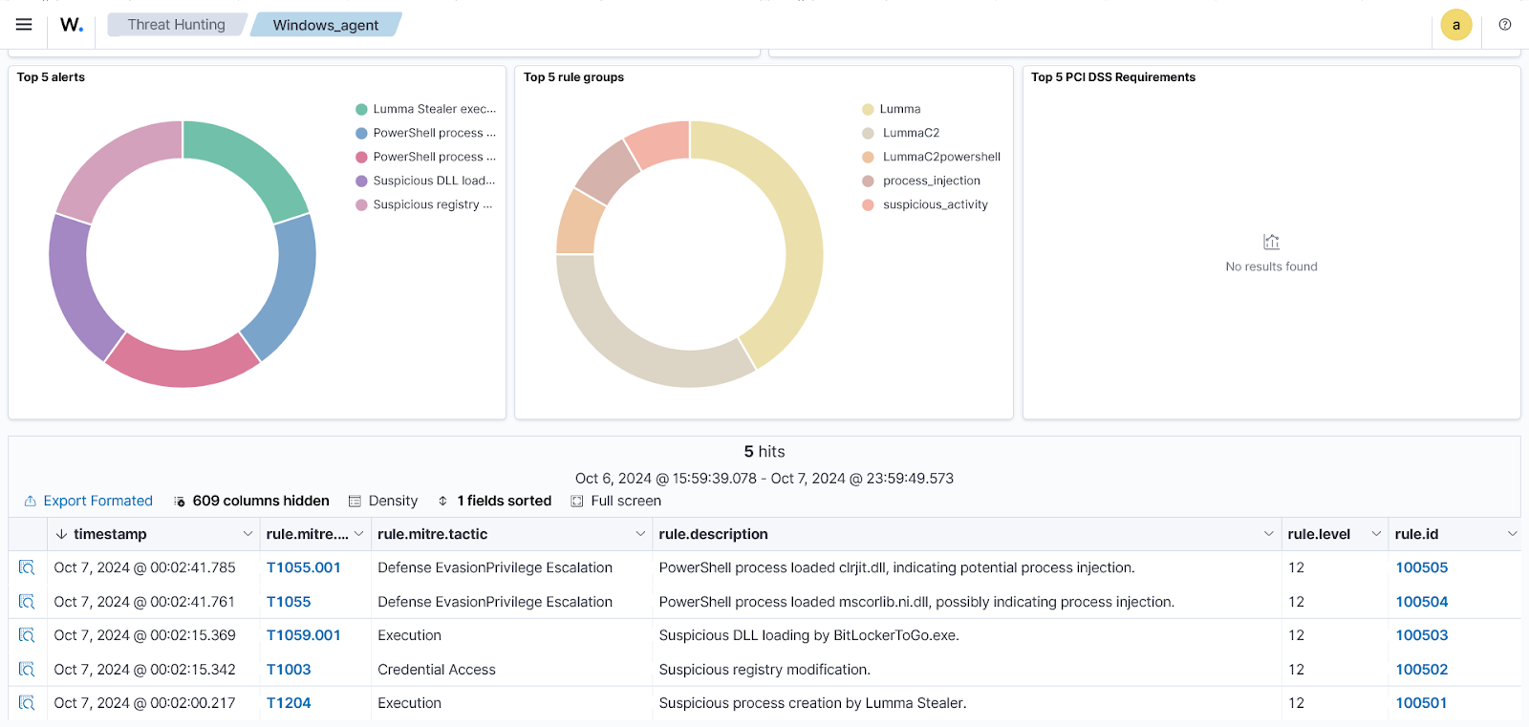Open MITRE technique T1204 link

[x=289, y=703]
